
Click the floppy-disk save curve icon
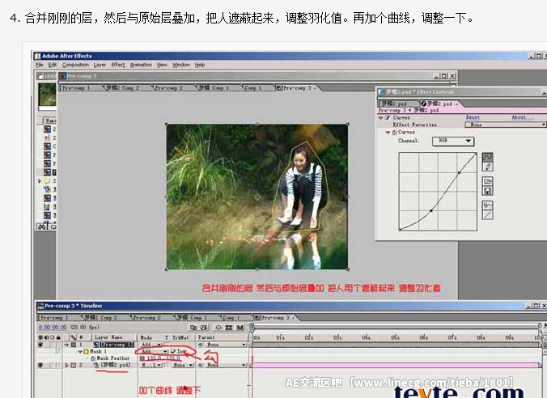tap(487, 191)
